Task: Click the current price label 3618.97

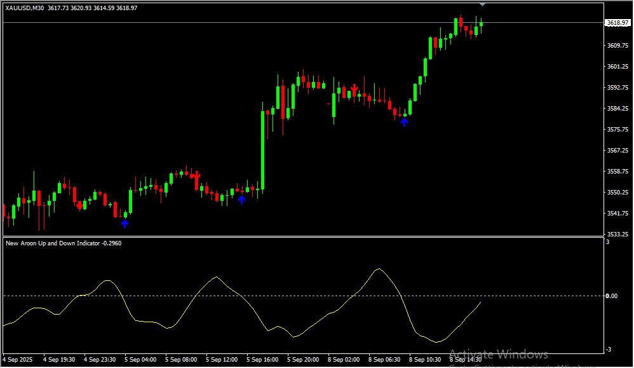Action: (617, 23)
